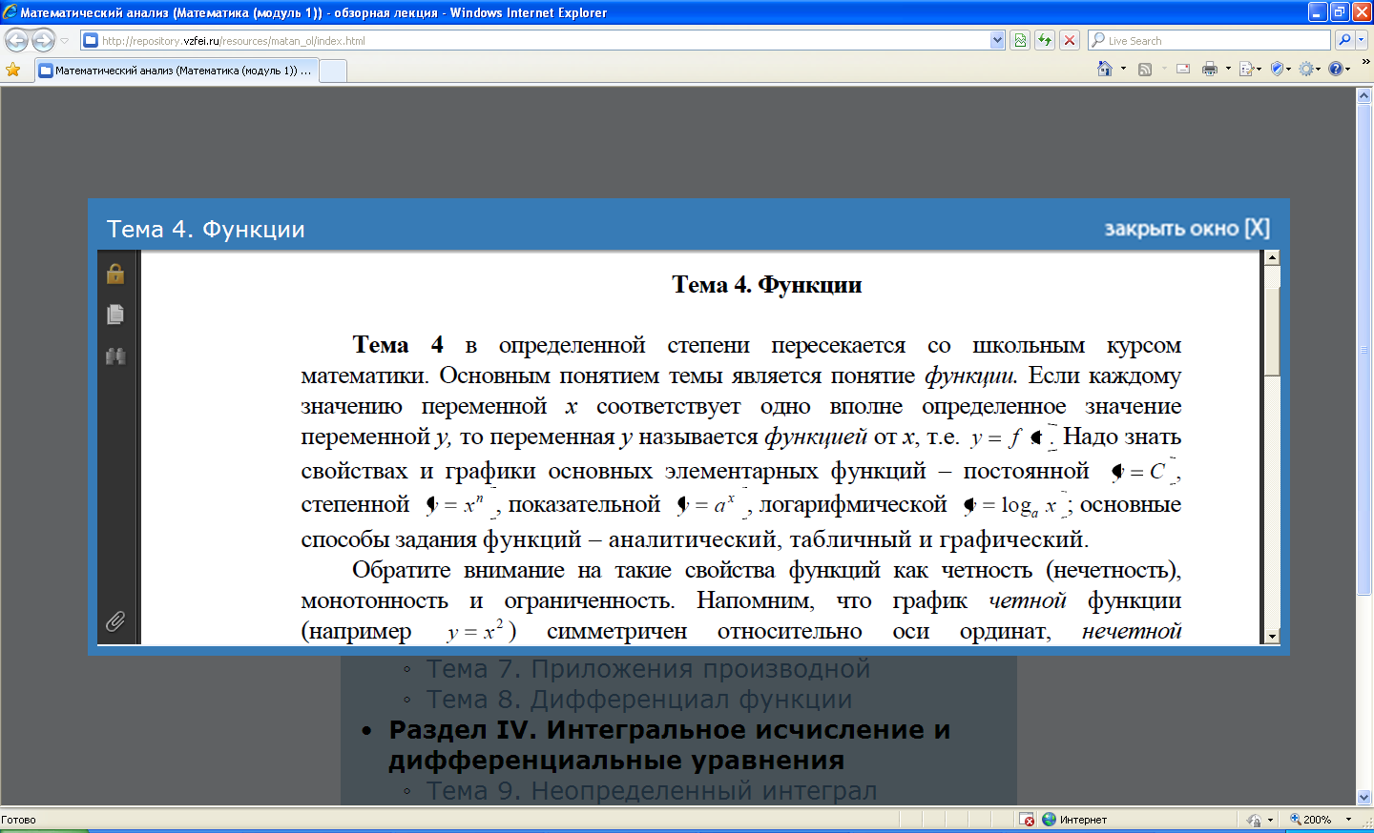1374x833 pixels.
Task: Open link Тема 7. Приложения производной
Action: [x=648, y=669]
